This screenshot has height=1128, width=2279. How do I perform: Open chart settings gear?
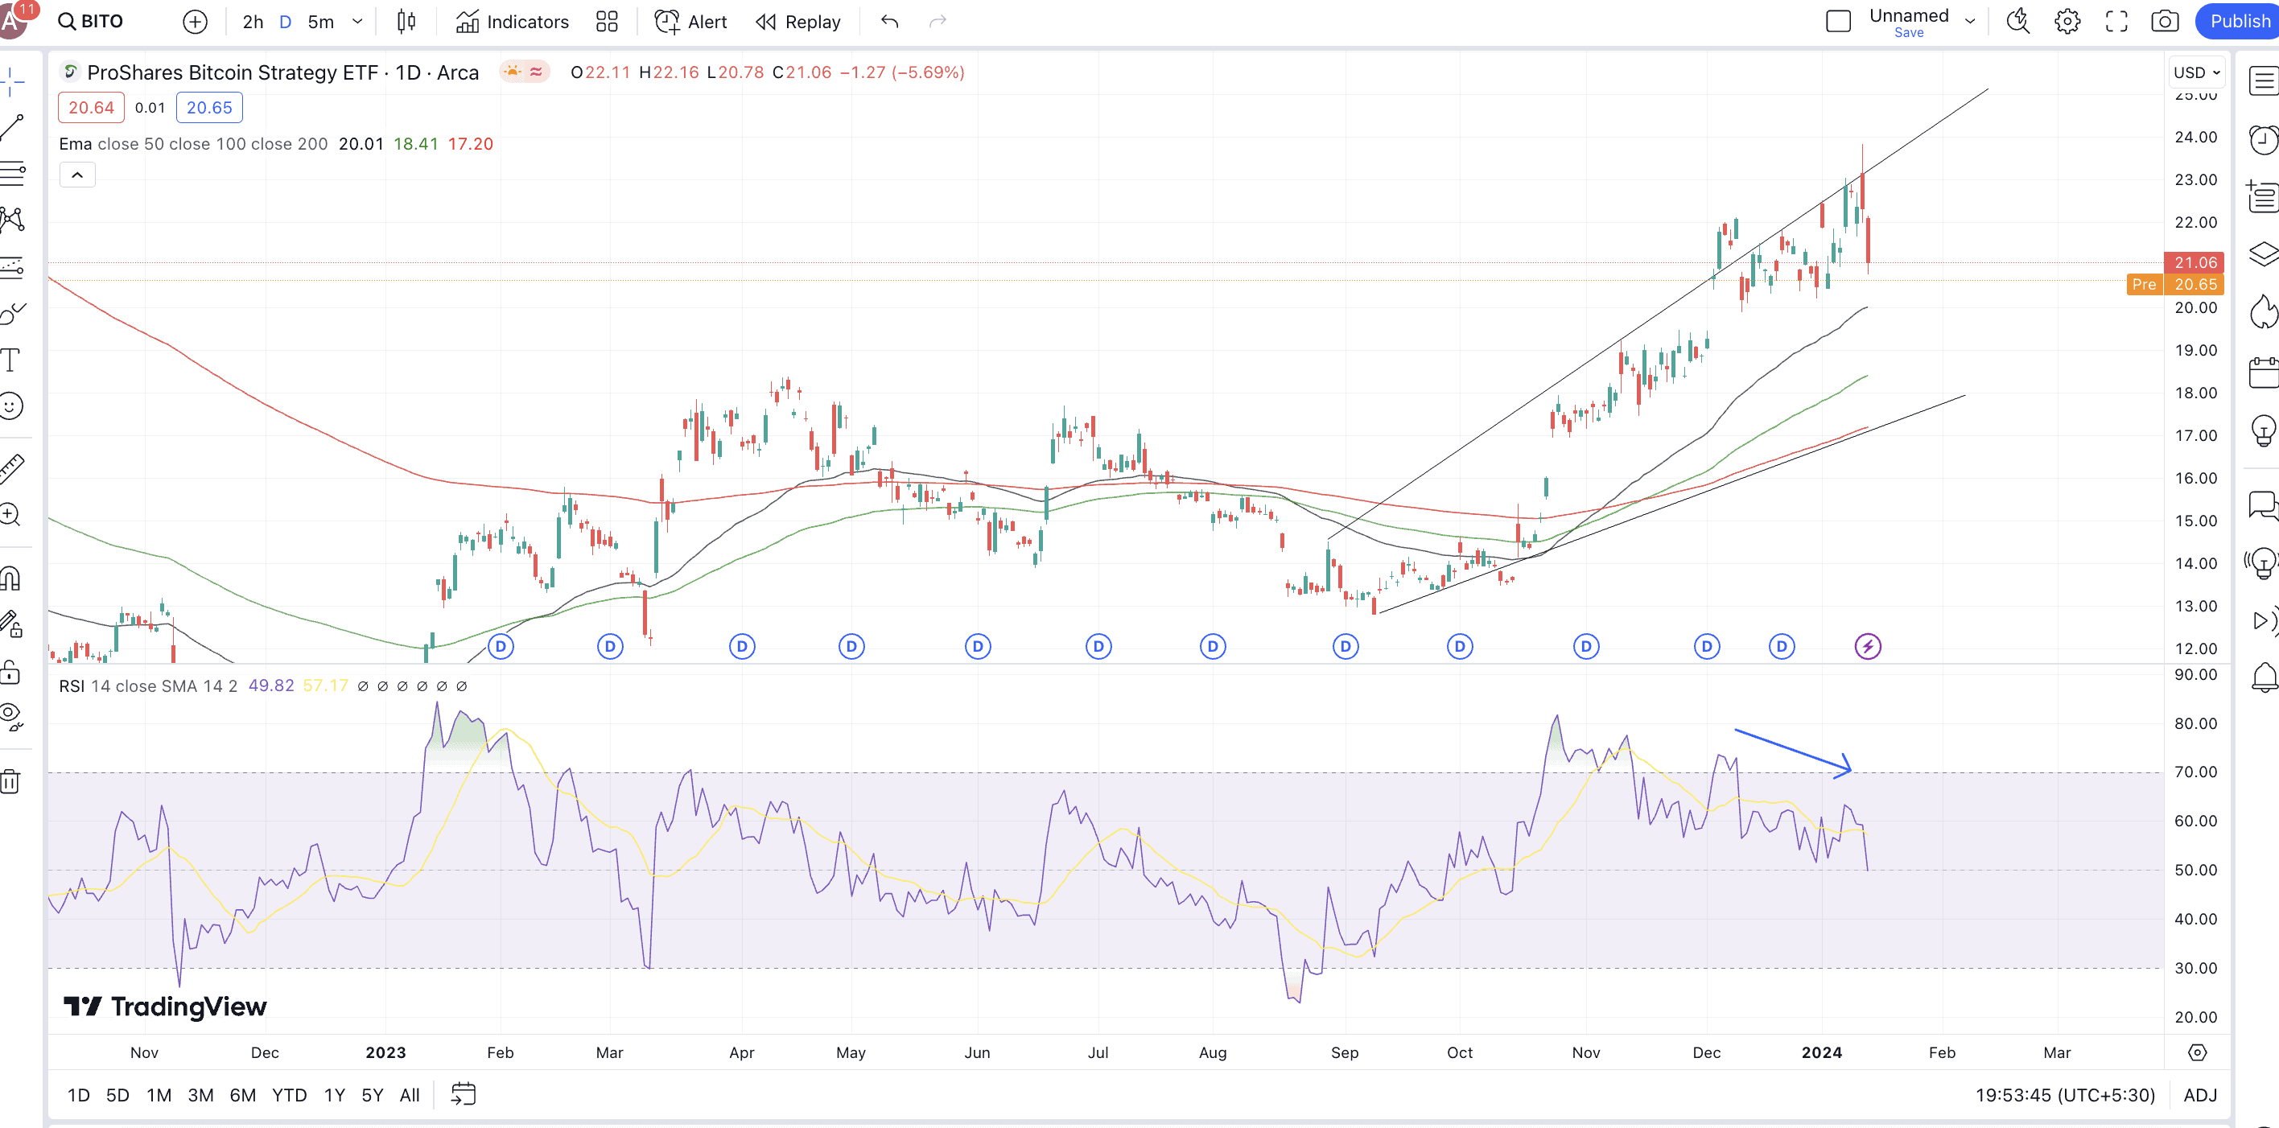[x=2067, y=21]
